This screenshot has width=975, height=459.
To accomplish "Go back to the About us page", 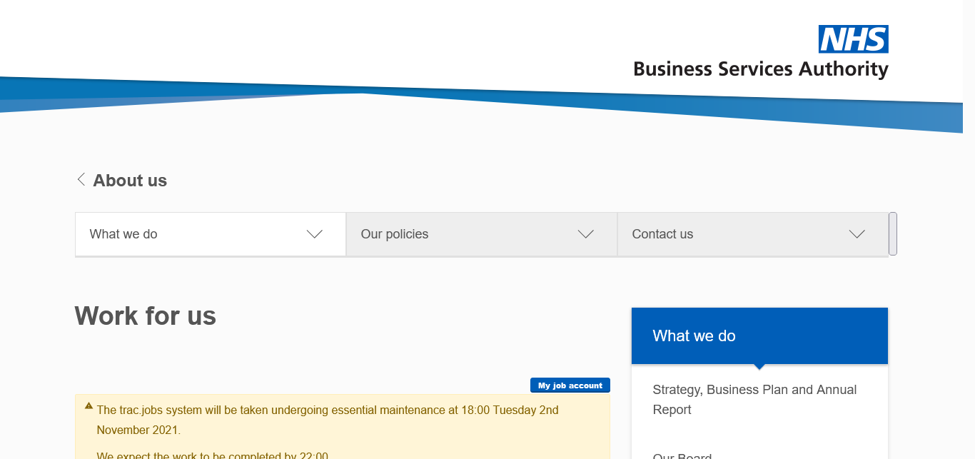I will tap(130, 181).
